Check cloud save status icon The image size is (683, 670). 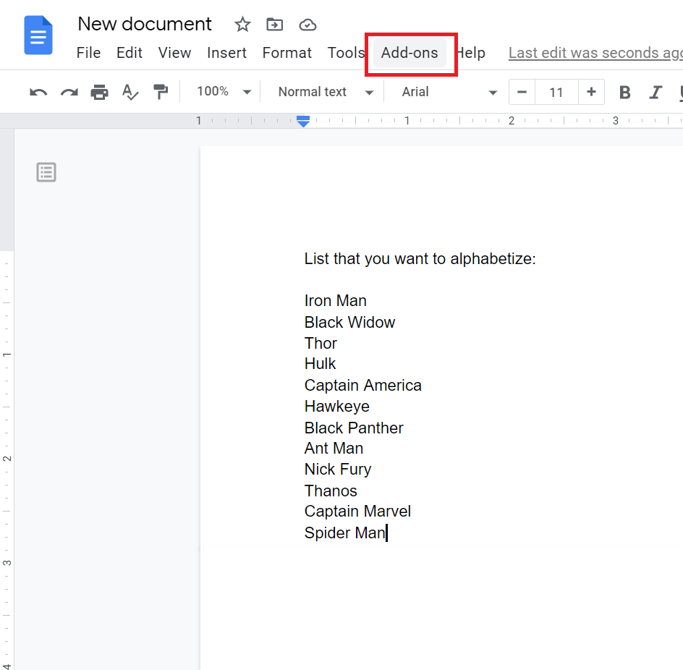coord(307,25)
